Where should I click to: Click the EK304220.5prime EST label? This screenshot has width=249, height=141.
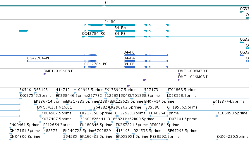232,137
